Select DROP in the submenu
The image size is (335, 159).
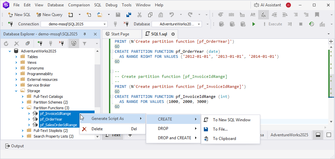coord(173,129)
